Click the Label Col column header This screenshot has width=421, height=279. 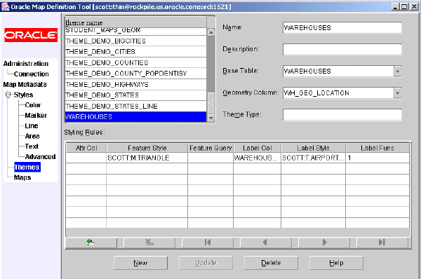[x=258, y=148]
